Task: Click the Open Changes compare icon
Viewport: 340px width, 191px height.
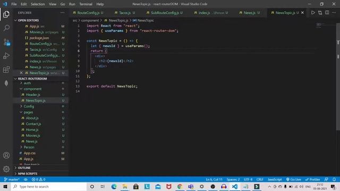Action: [320, 13]
